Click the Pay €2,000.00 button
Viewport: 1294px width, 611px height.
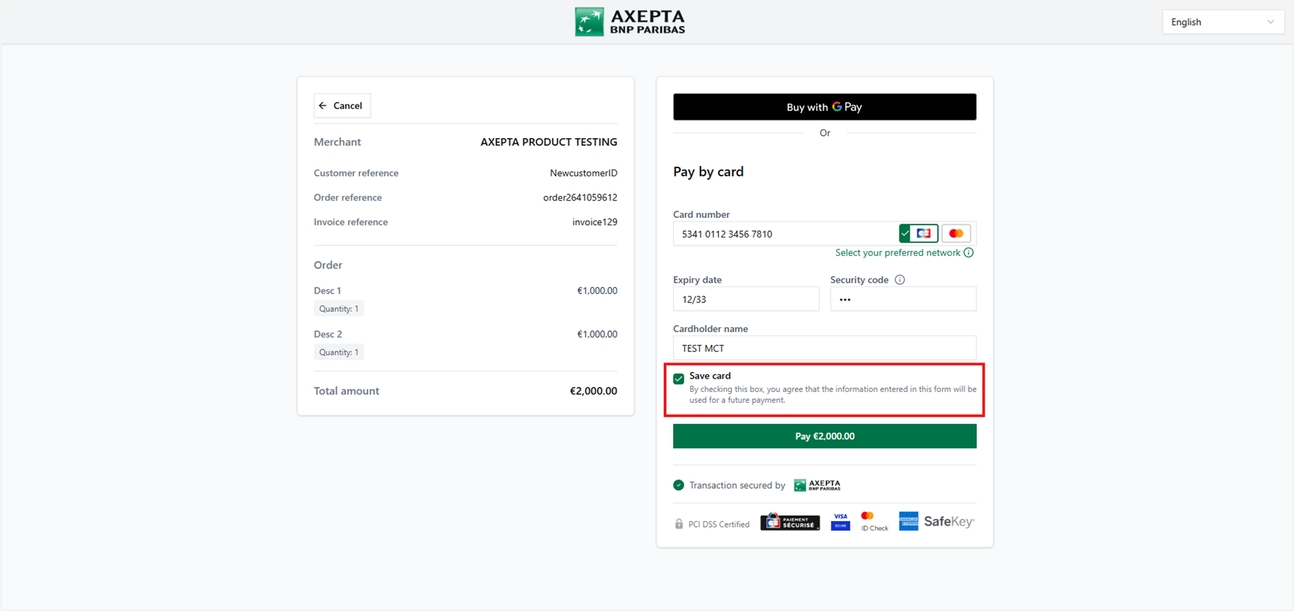[824, 436]
